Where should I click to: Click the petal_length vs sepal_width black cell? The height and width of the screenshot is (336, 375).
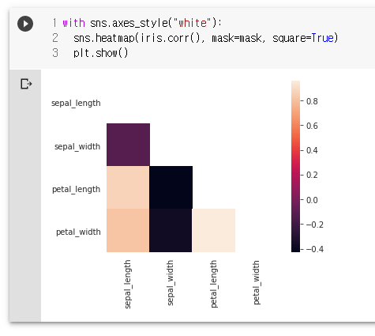pos(171,187)
